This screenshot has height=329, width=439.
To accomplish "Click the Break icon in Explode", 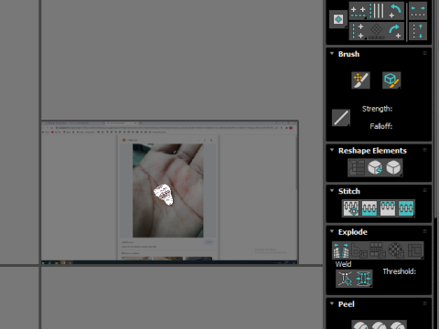I will coord(341,250).
